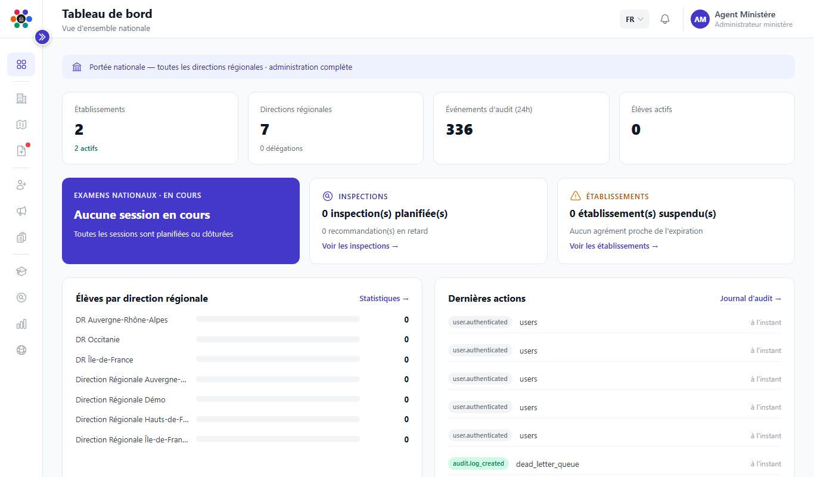Click the 'DR Auvergne-Rhône-Alpes' row label
814x477 pixels.
(x=122, y=320)
